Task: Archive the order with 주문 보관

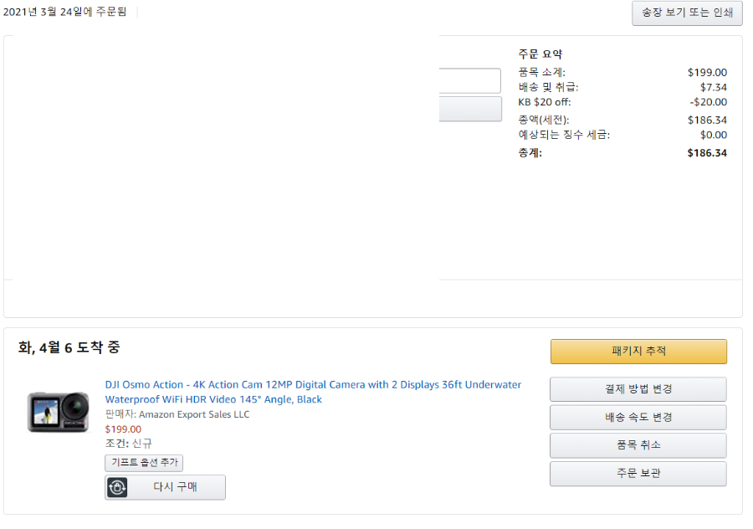Action: [x=638, y=474]
